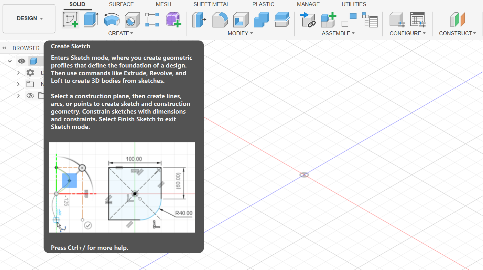Open the CONFIGURE dropdown menu
Screen dimensions: 483x270
[408, 33]
